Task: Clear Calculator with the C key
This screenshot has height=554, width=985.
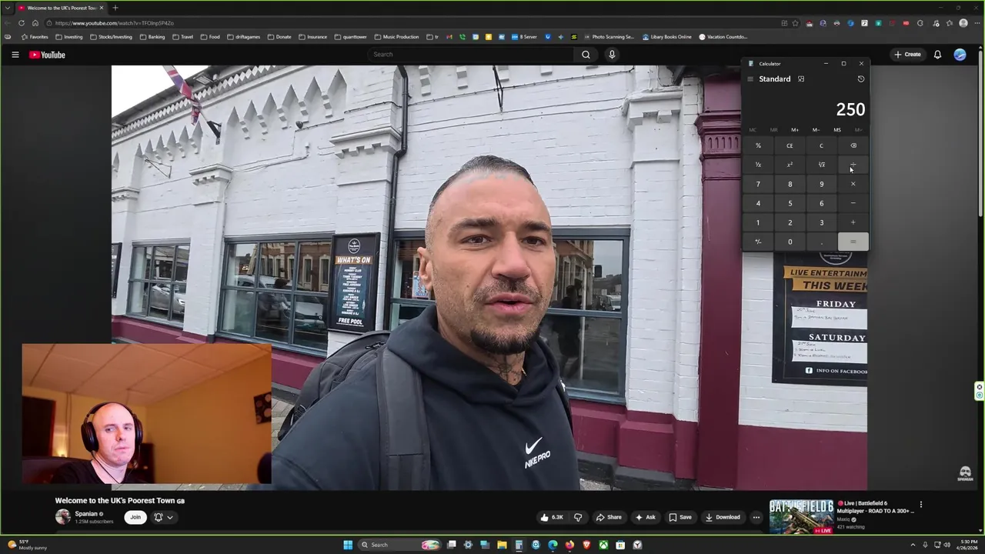Action: (821, 145)
